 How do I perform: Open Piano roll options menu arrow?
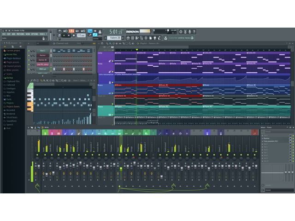pos(29,81)
